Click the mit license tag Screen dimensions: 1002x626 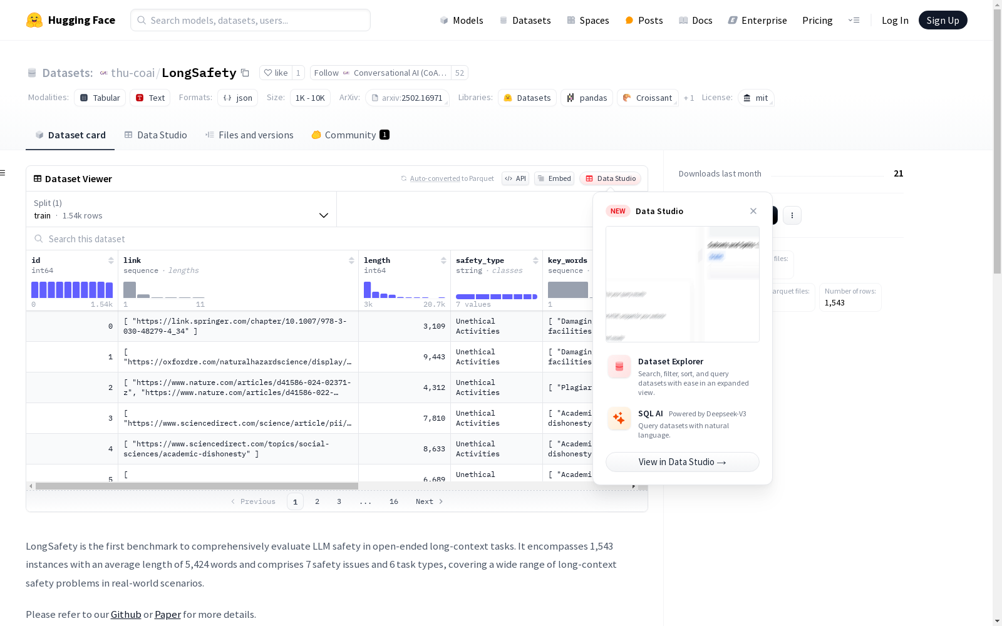(756, 98)
